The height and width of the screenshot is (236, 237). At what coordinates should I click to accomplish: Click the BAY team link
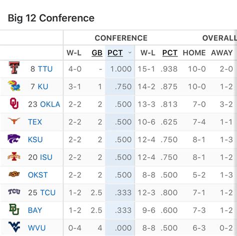(35, 210)
